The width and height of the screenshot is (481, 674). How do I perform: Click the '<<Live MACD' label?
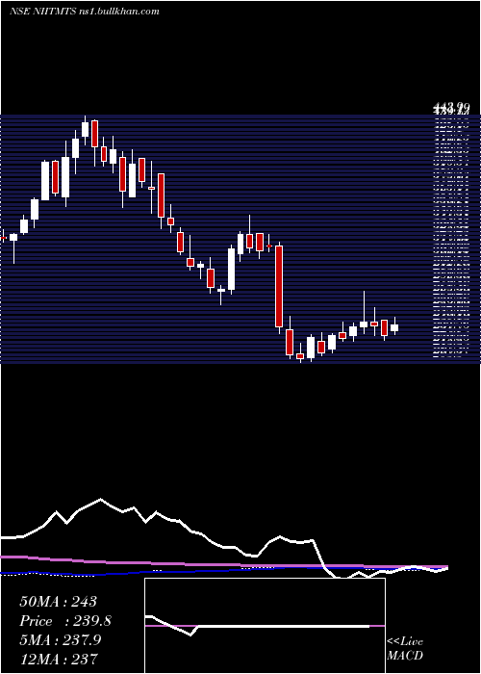[x=405, y=648]
